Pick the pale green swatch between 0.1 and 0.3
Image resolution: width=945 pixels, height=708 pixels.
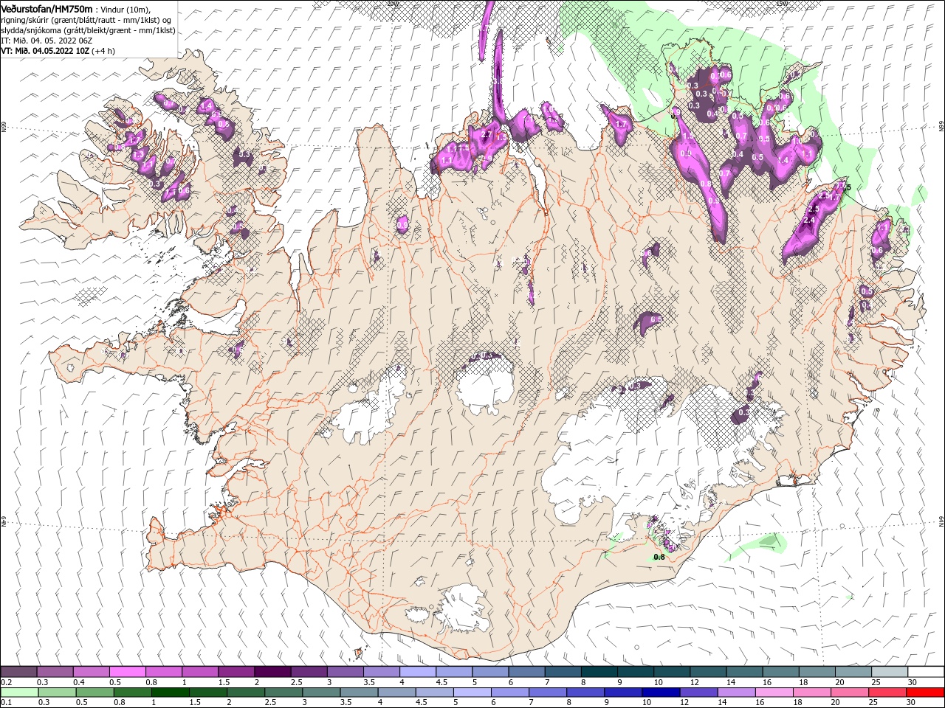19,693
